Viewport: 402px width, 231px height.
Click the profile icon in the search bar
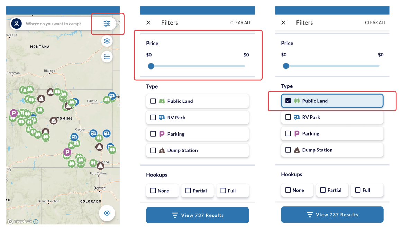(17, 24)
